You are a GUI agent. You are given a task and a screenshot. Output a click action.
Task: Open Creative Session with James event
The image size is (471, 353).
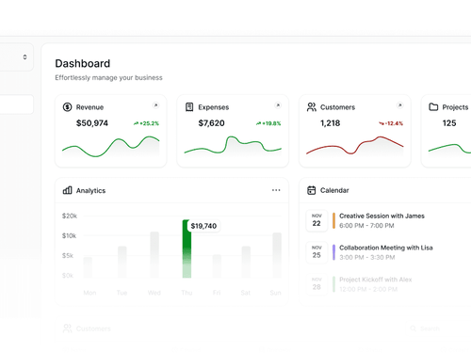382,216
